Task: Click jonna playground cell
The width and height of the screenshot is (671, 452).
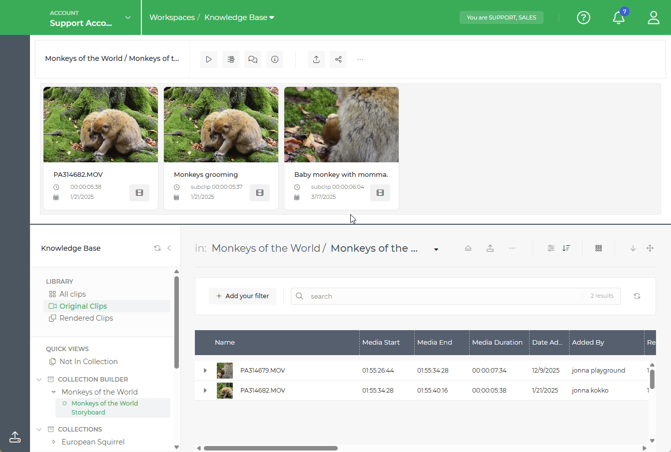Action: [599, 371]
